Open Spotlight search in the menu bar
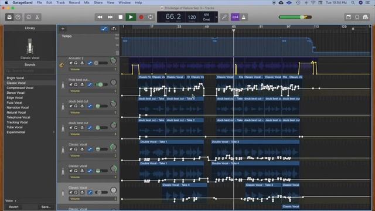Viewport: 375px width, 211px height. [x=353, y=2]
